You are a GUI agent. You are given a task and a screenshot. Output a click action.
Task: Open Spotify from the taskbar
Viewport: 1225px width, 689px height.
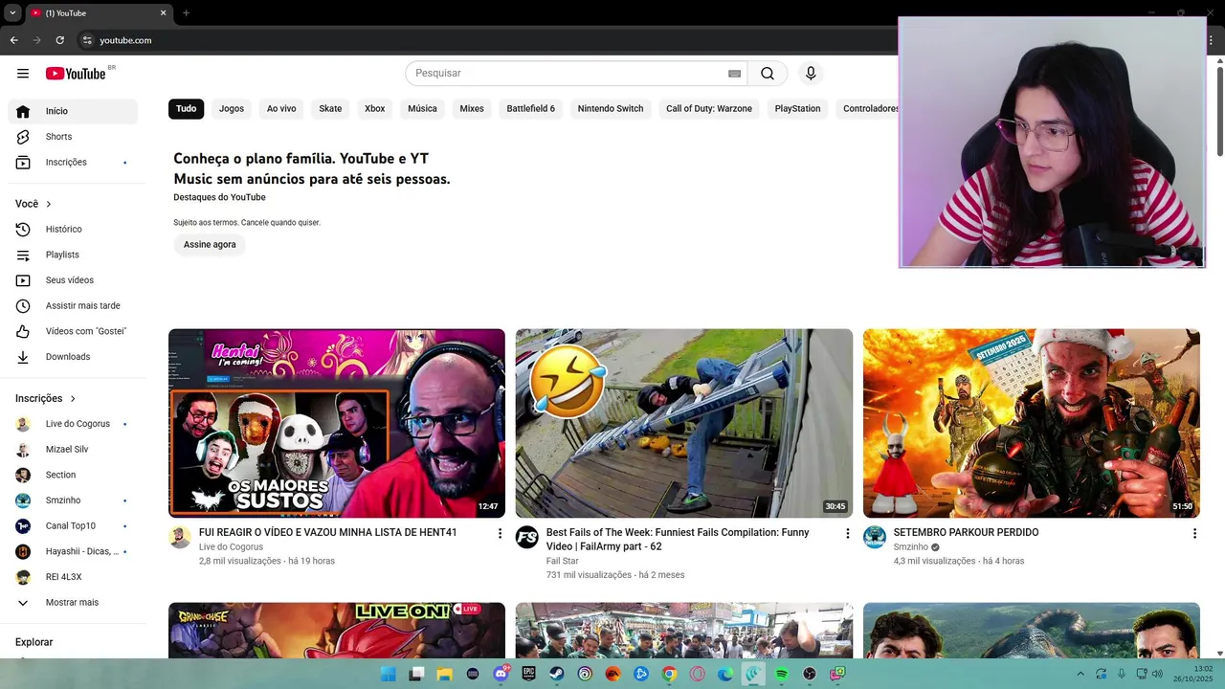pos(782,674)
